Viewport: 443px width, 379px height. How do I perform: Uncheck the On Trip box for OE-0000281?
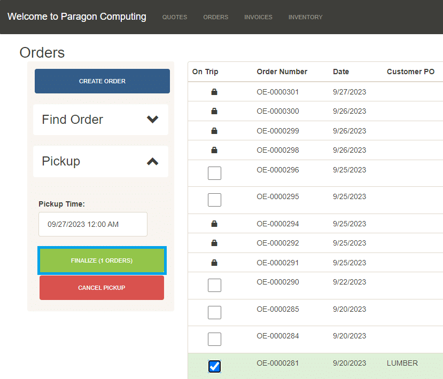coord(214,366)
